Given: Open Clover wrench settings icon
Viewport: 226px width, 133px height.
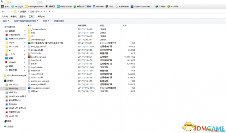Looking at the screenshot, I should pos(2,2).
